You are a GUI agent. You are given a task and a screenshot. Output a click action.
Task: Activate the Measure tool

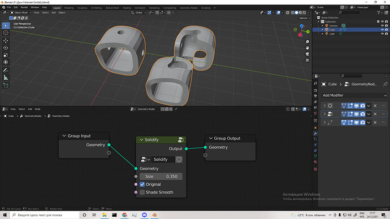(6, 78)
